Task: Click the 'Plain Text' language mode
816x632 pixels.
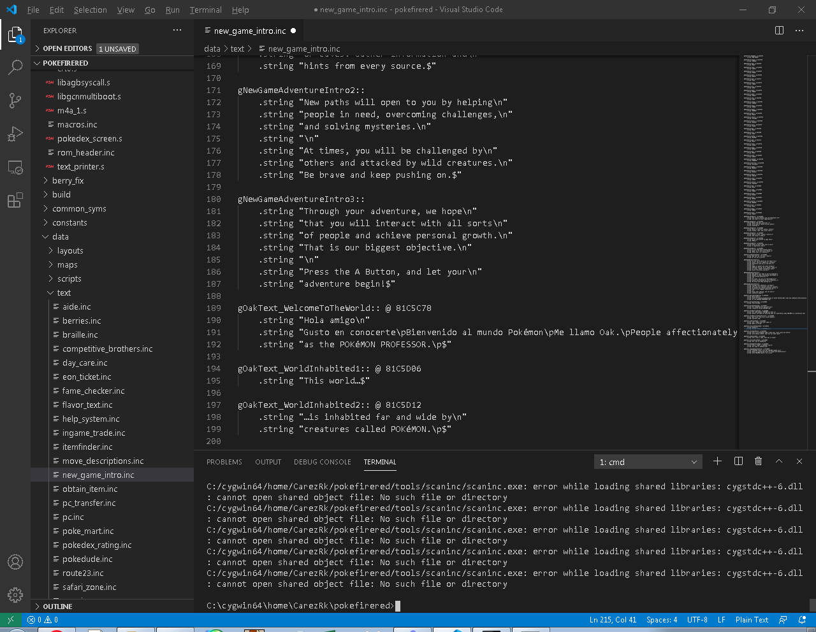Action: tap(752, 620)
